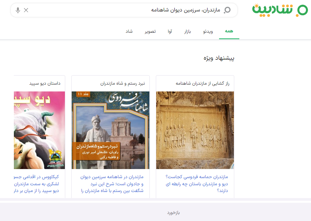Switch to the ویدئو tab

(208, 31)
